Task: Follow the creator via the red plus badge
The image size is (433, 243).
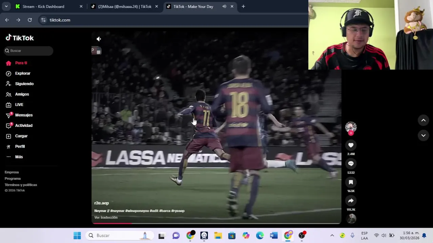Action: [351, 133]
